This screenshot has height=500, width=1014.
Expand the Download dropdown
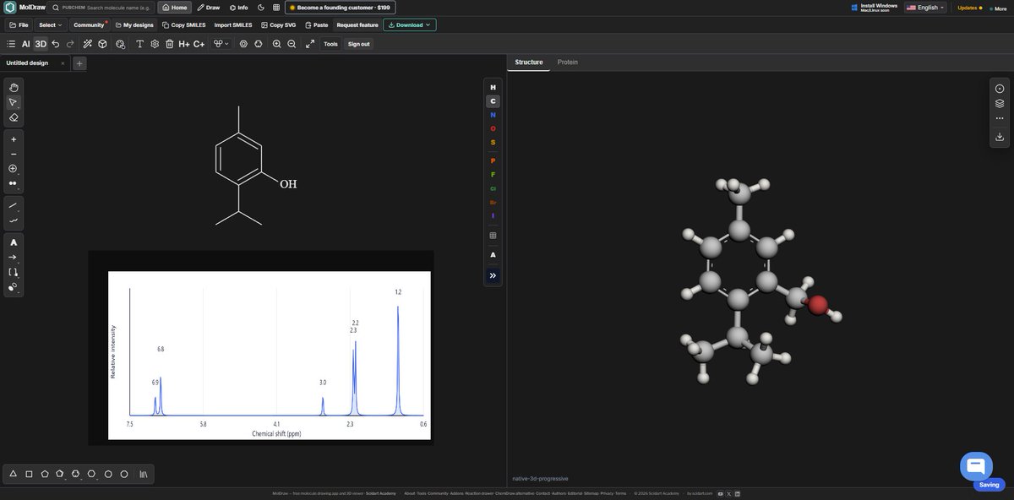pos(410,25)
